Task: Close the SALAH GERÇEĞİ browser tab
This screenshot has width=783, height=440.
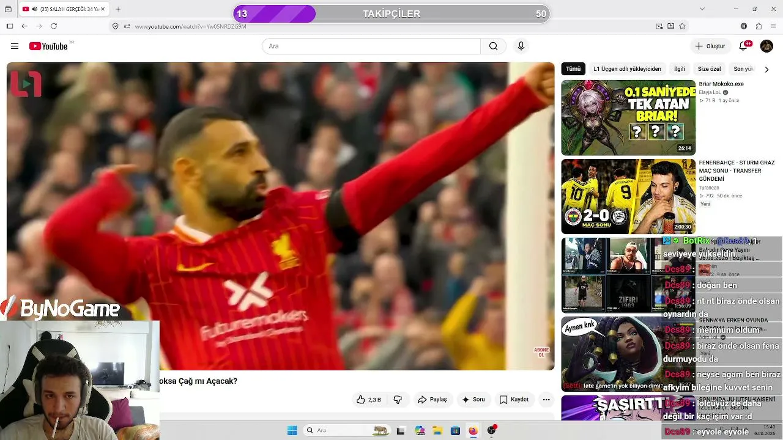Action: click(x=103, y=9)
